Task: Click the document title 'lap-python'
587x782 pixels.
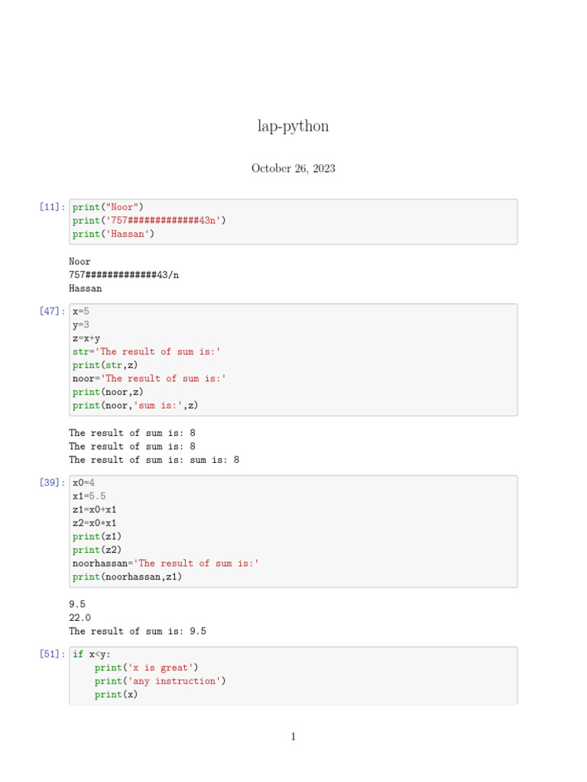Action: point(293,126)
